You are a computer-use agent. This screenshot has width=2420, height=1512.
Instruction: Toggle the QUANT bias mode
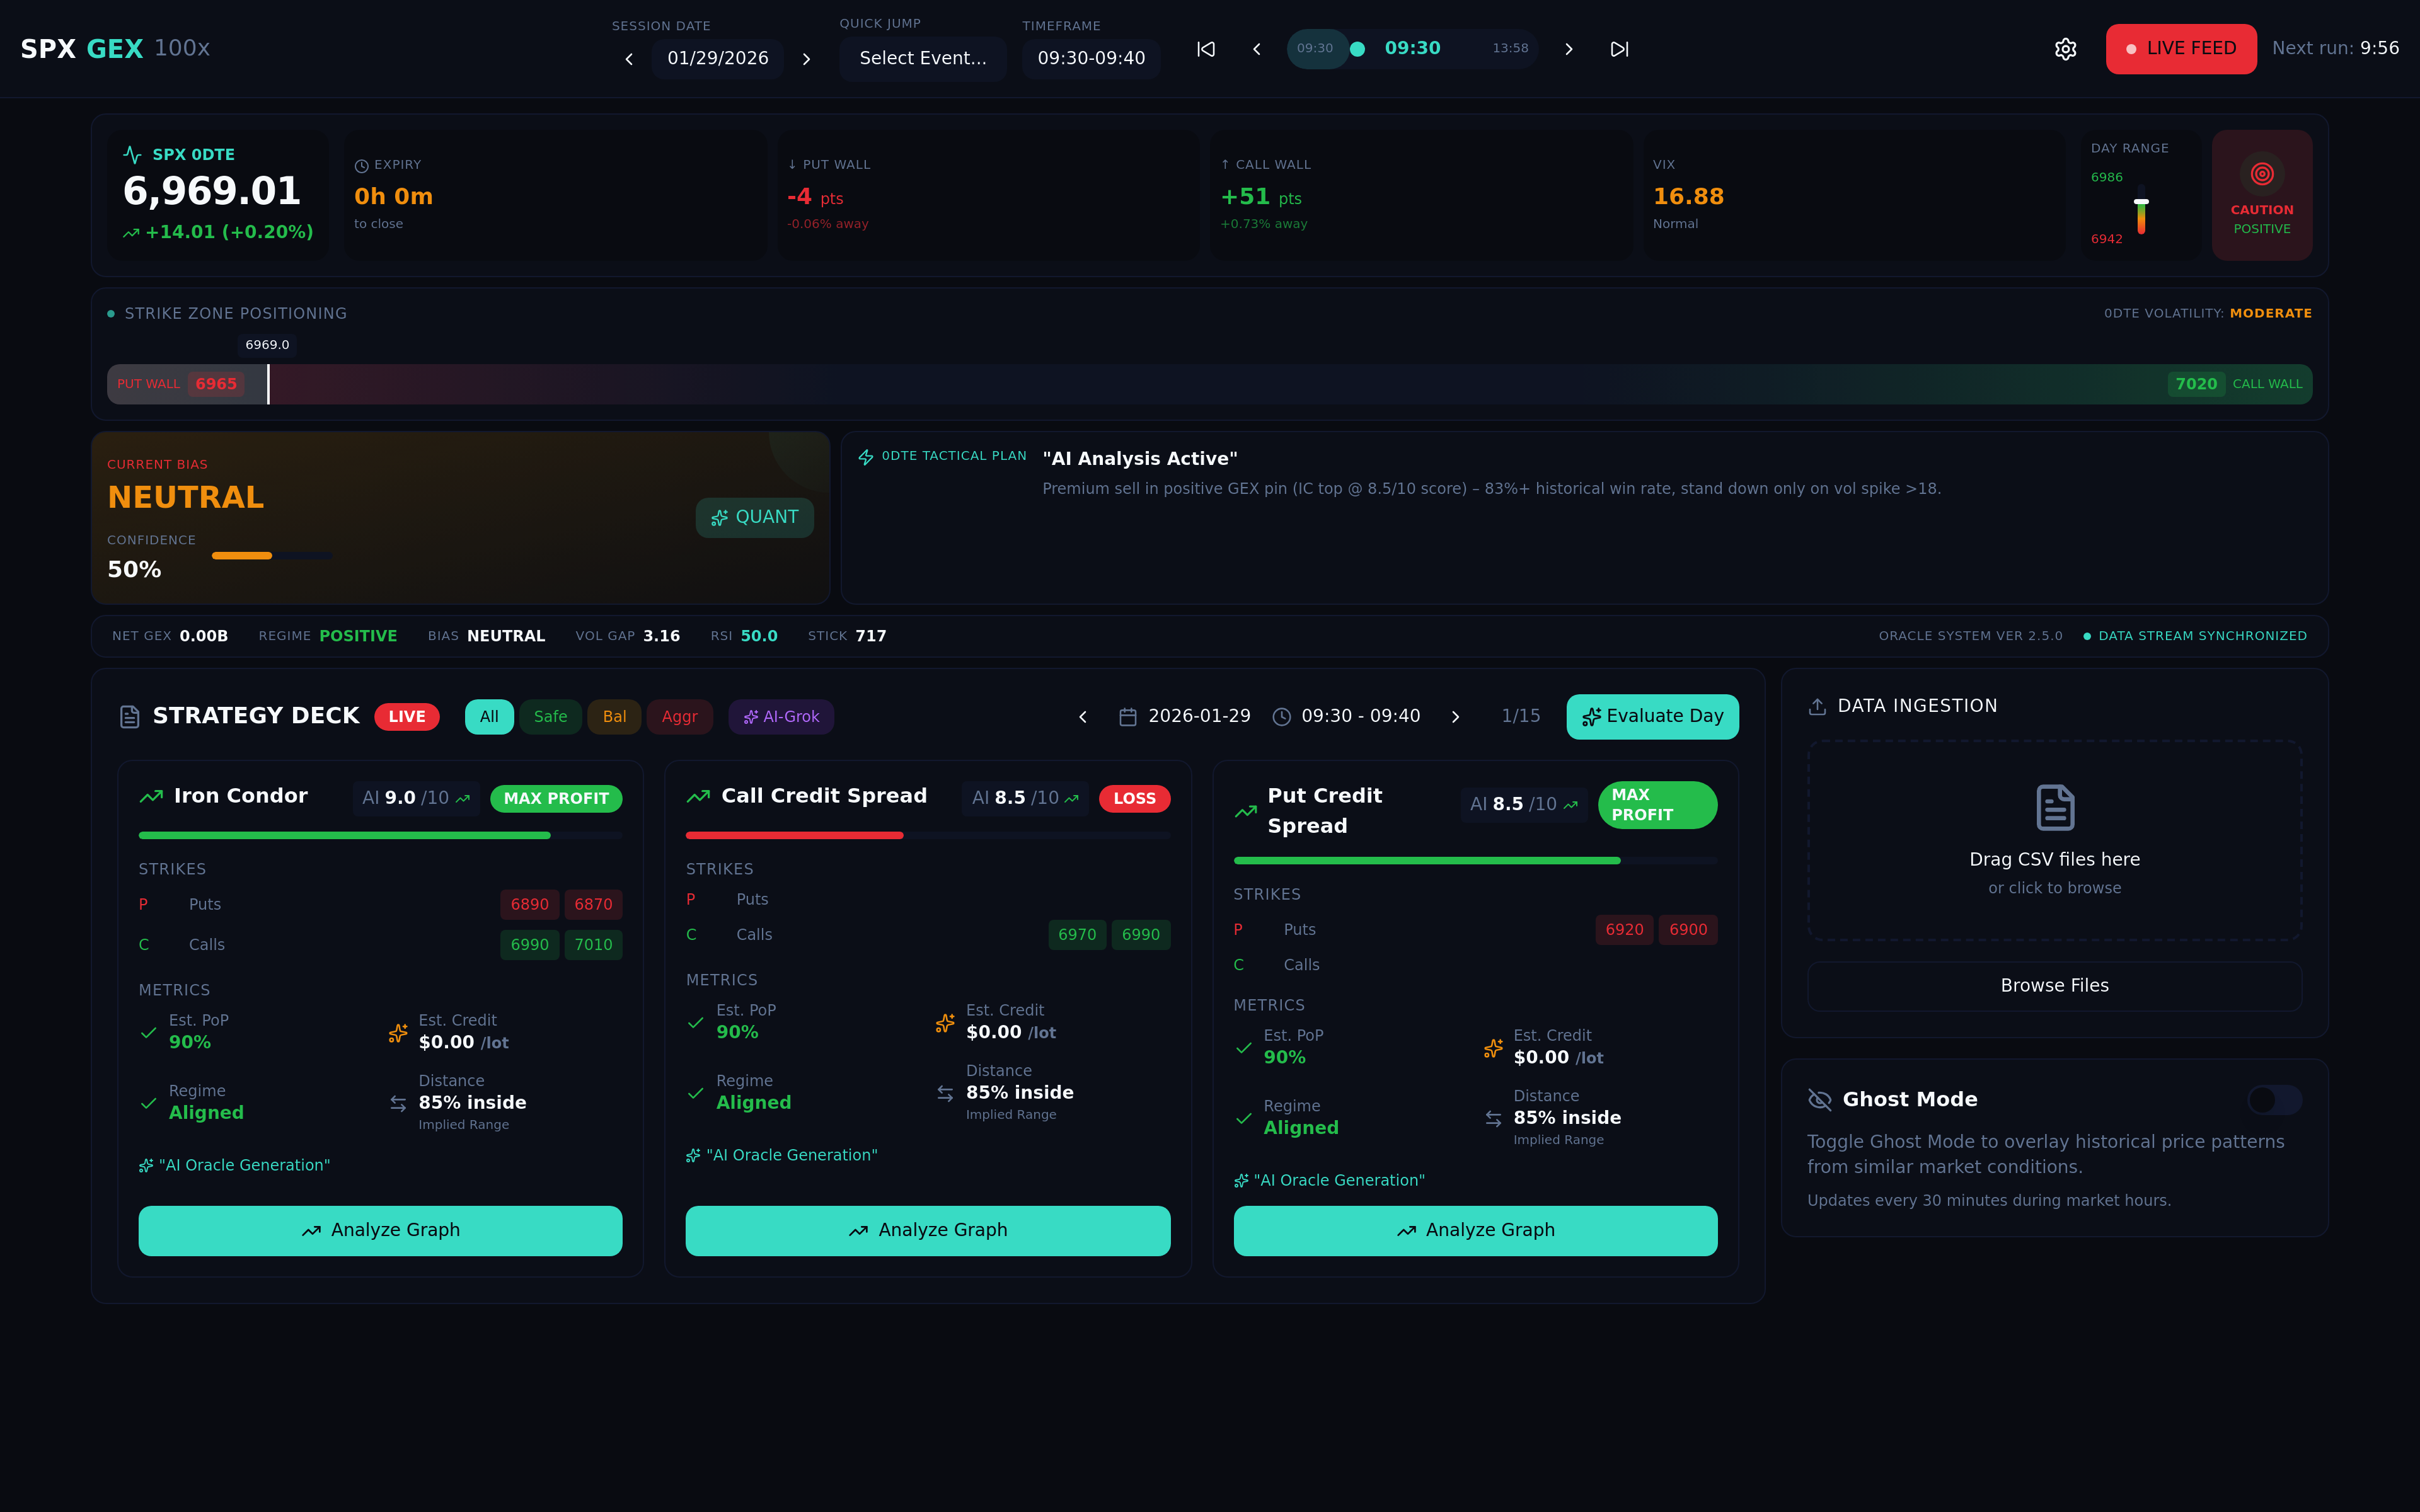point(754,518)
